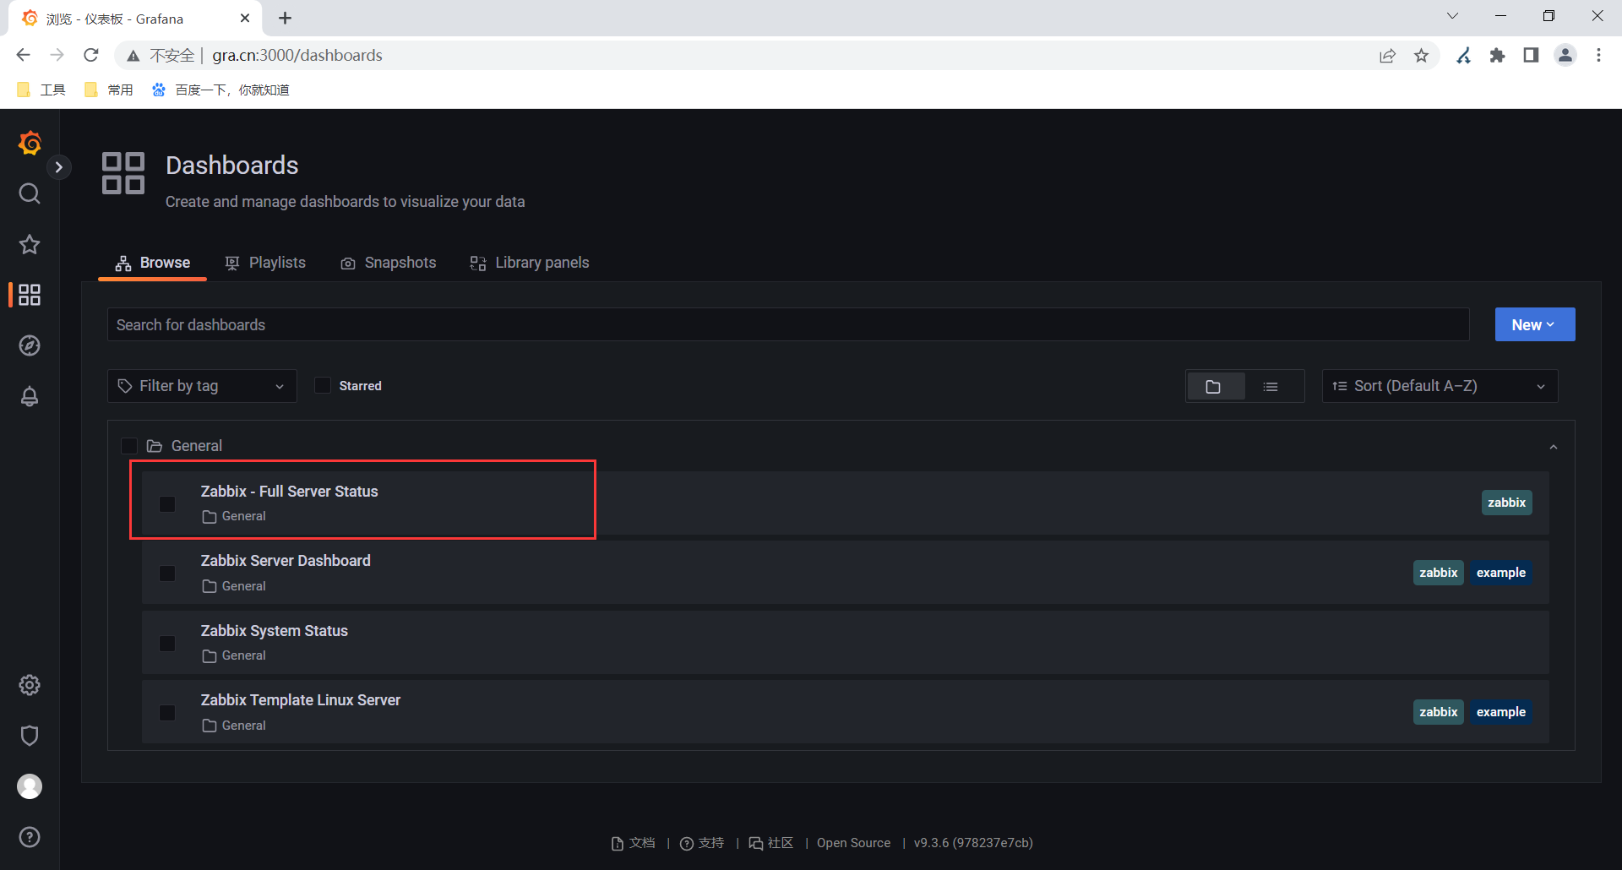Screen dimensions: 1622x870
Task: Click the 不安全 site security warning
Action: point(161,56)
